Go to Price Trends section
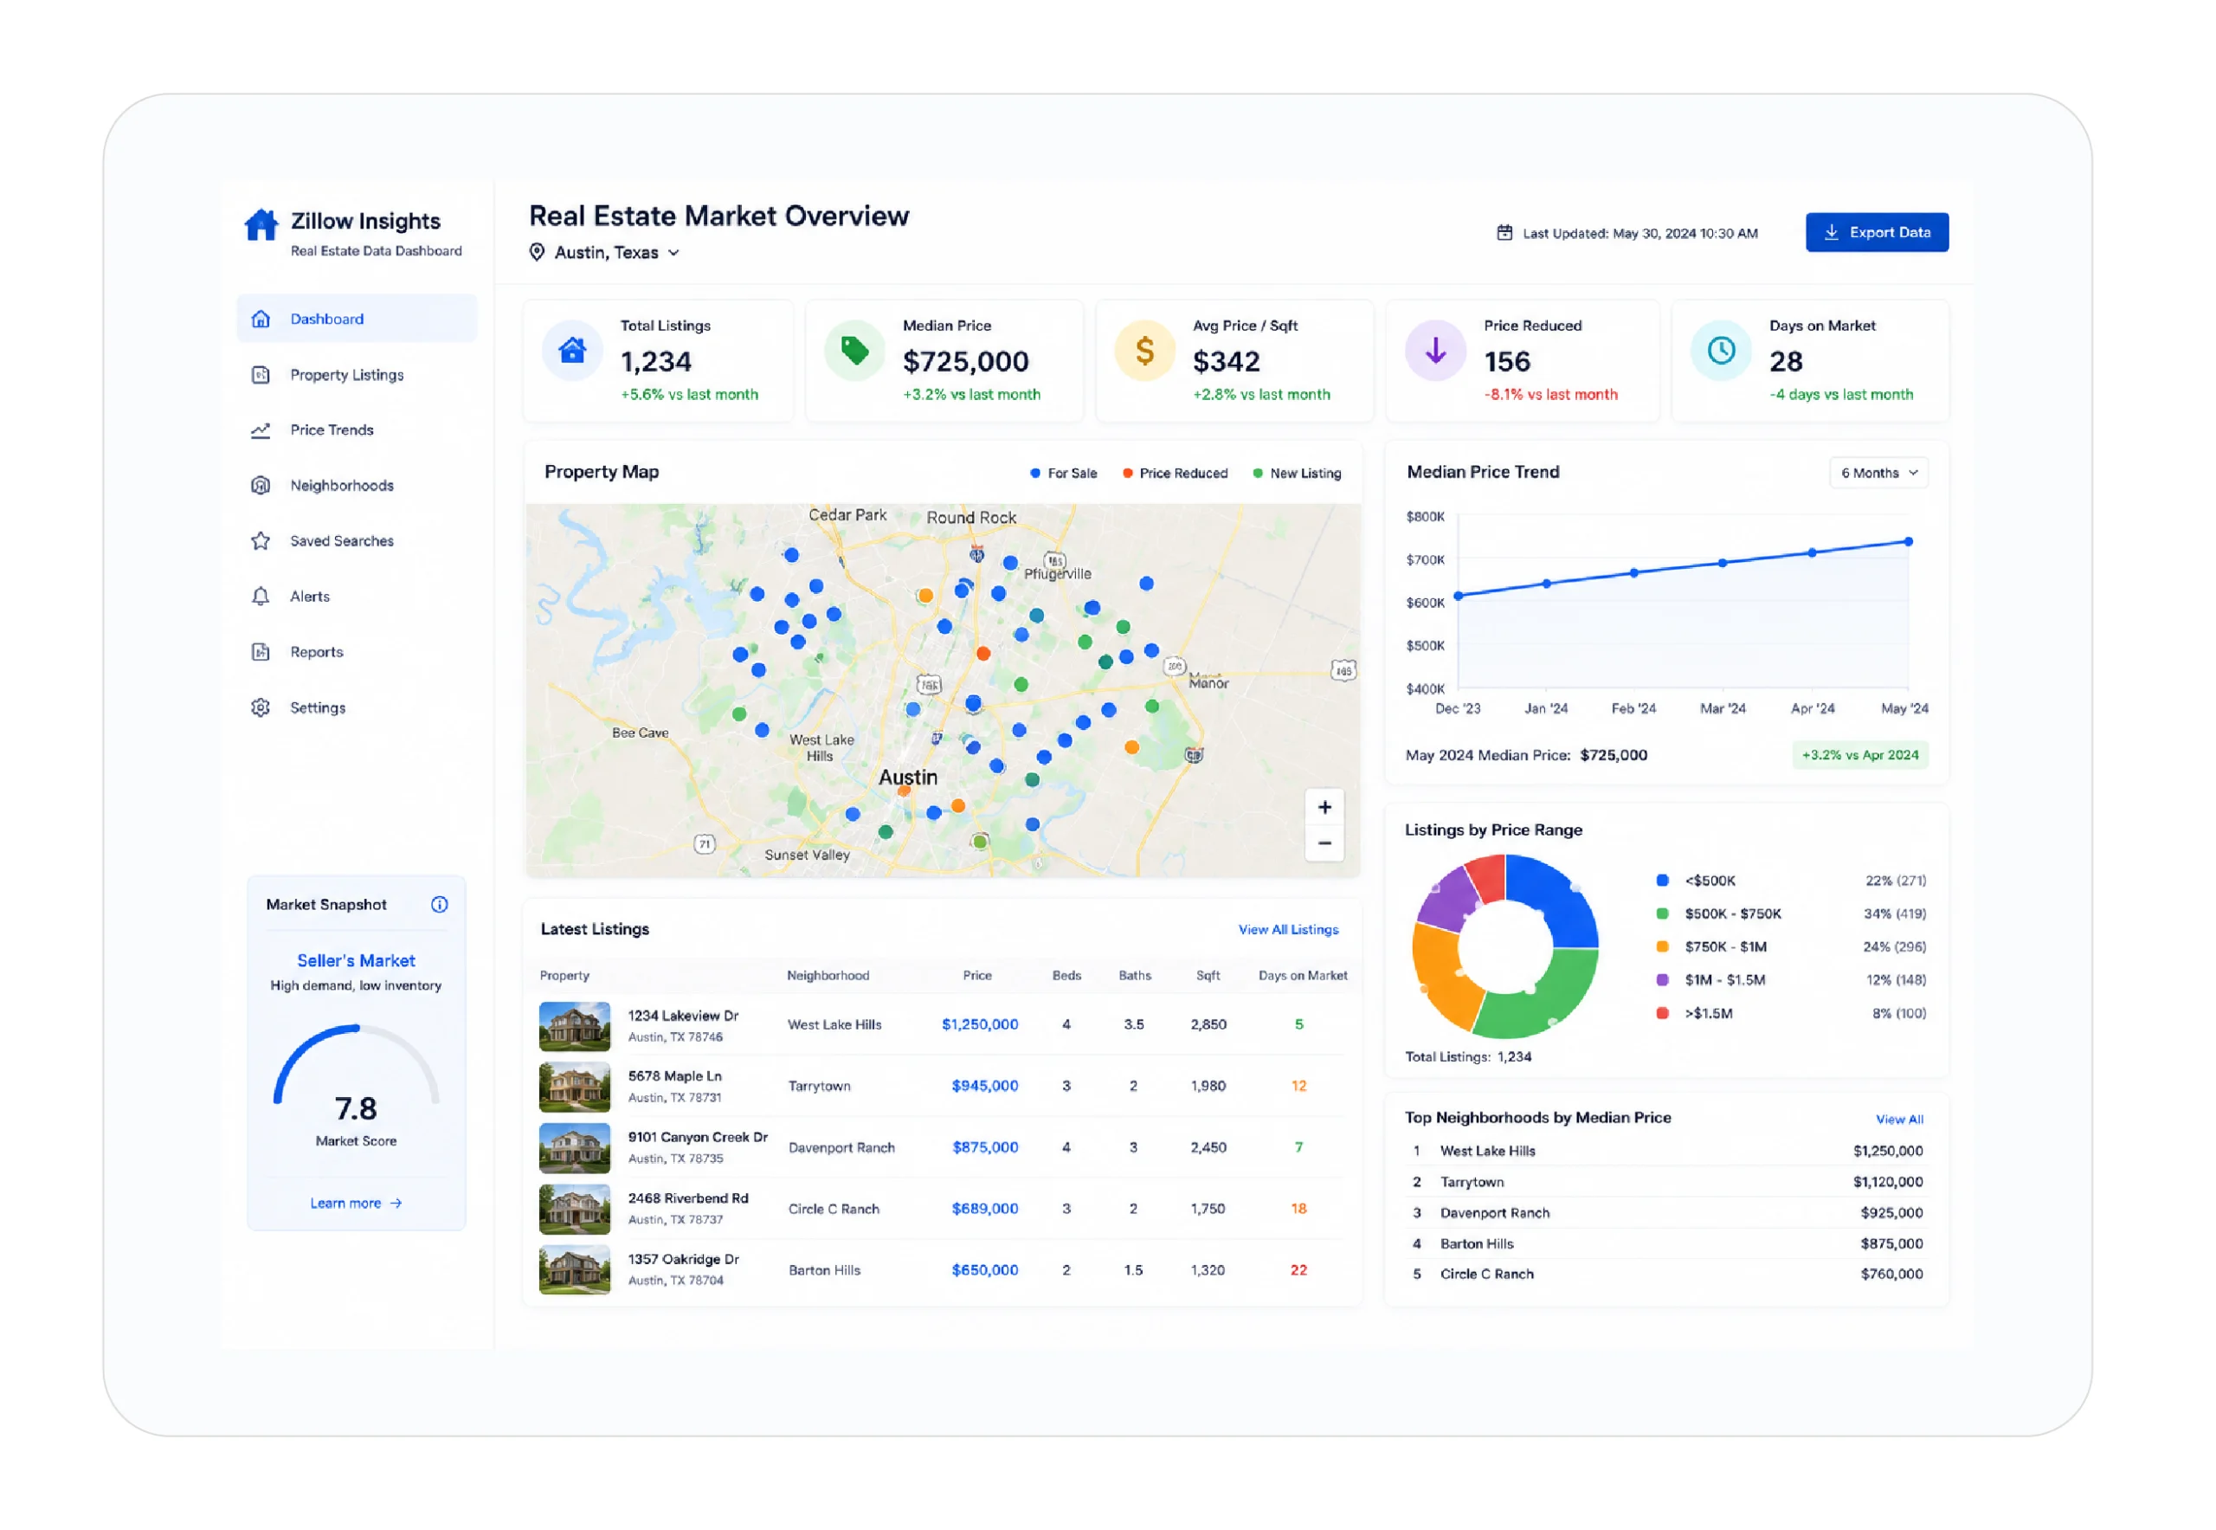Image resolution: width=2216 pixels, height=1530 pixels. pyautogui.click(x=357, y=430)
